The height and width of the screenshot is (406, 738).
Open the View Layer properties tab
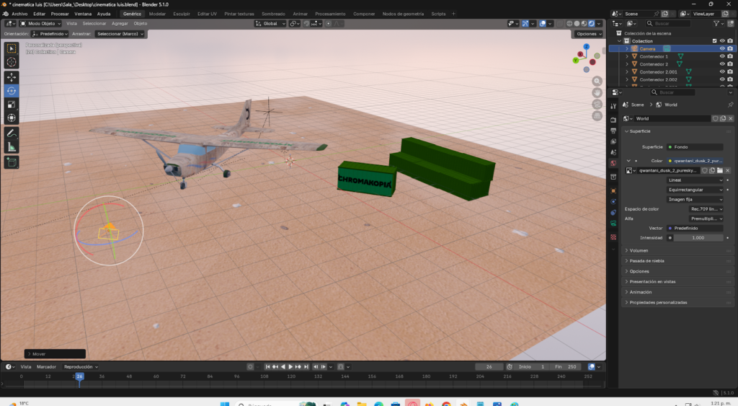pos(613,141)
